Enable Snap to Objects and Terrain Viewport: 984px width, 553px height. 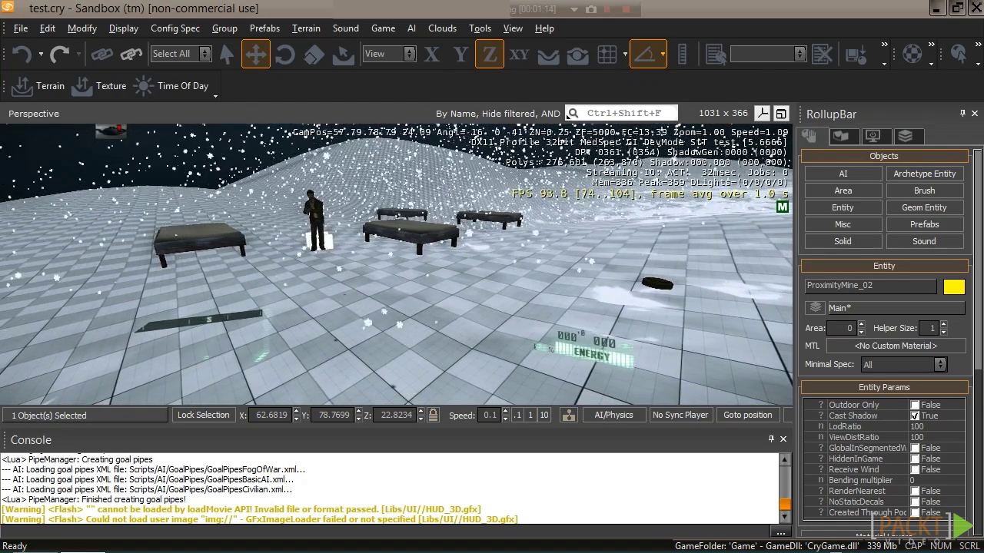coord(577,55)
